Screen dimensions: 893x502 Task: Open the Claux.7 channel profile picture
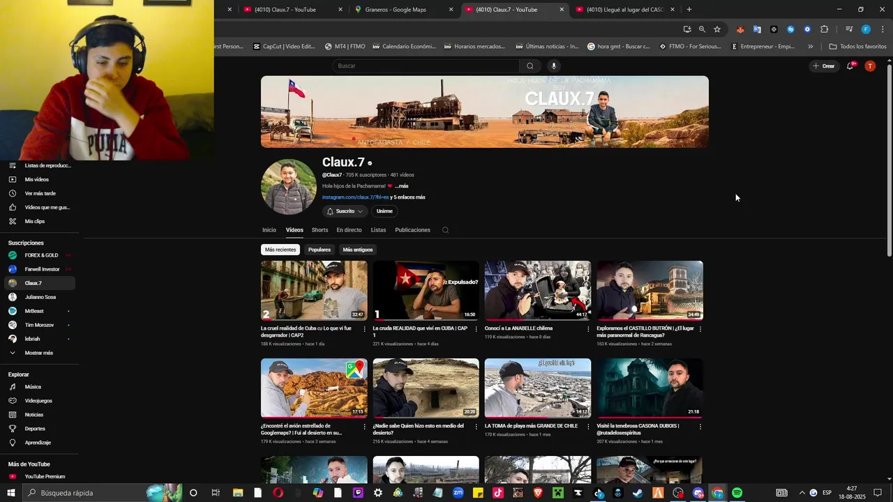click(x=289, y=187)
